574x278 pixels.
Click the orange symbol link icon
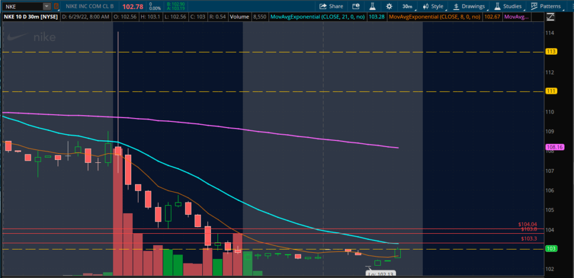55,6
